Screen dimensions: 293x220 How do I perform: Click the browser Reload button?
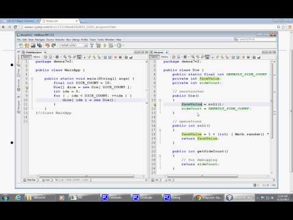15,27
